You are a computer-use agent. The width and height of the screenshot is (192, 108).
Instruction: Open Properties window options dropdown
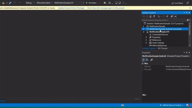pos(184,52)
